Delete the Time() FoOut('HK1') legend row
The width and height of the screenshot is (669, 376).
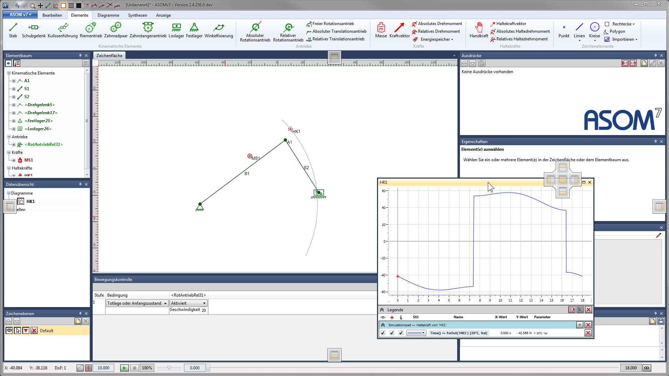[588, 333]
